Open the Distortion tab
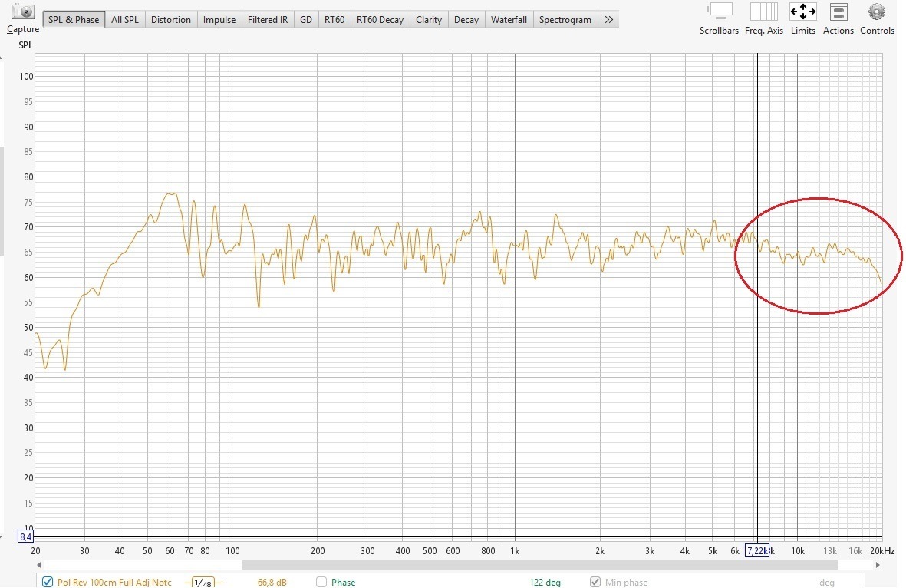 (x=171, y=20)
